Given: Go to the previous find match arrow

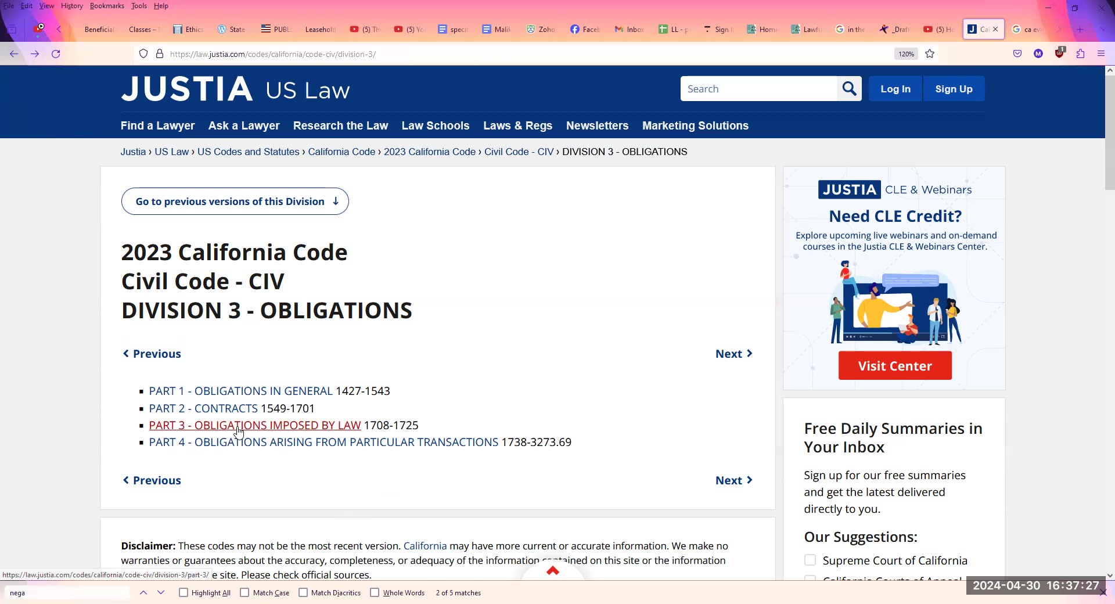Looking at the screenshot, I should pyautogui.click(x=143, y=593).
